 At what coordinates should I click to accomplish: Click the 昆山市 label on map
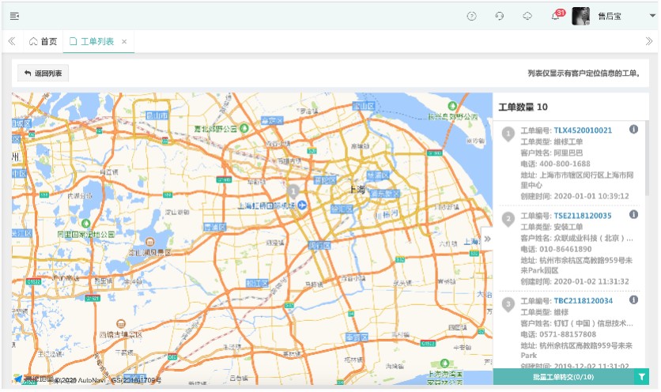click(157, 115)
